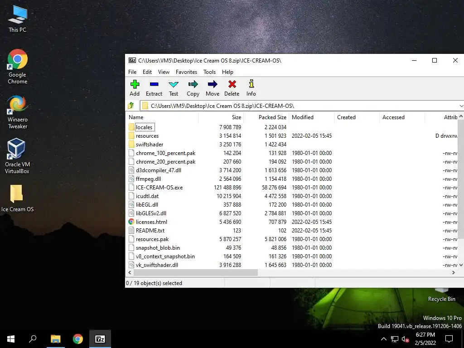Select the README.txt file icon

click(131, 230)
